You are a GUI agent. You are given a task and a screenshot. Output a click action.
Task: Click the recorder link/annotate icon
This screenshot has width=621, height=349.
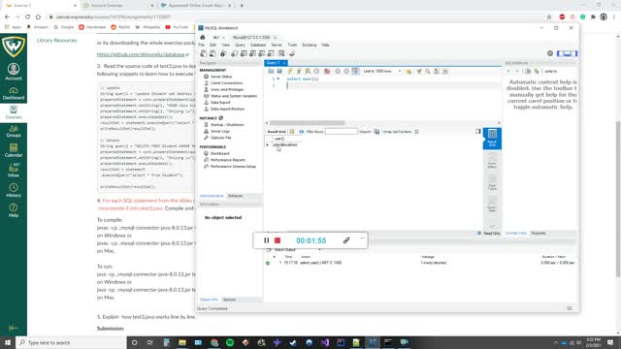coord(346,240)
